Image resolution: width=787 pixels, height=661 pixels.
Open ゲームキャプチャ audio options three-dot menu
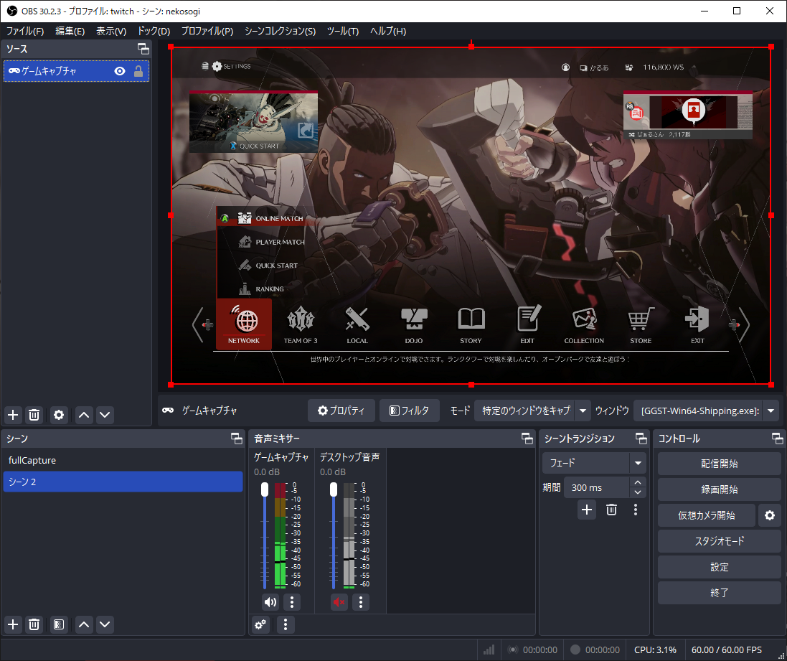pyautogui.click(x=291, y=602)
